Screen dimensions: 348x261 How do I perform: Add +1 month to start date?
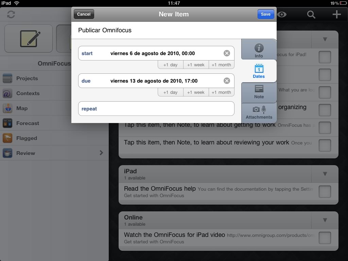click(221, 65)
